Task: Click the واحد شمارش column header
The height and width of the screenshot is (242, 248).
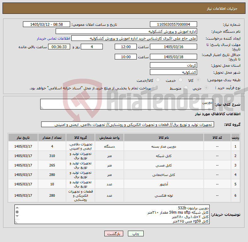Action: (109, 138)
